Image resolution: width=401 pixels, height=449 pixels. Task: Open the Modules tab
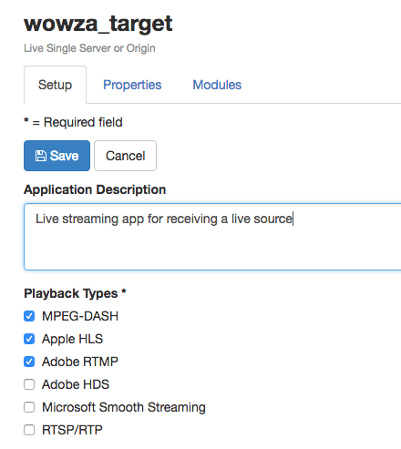[217, 85]
